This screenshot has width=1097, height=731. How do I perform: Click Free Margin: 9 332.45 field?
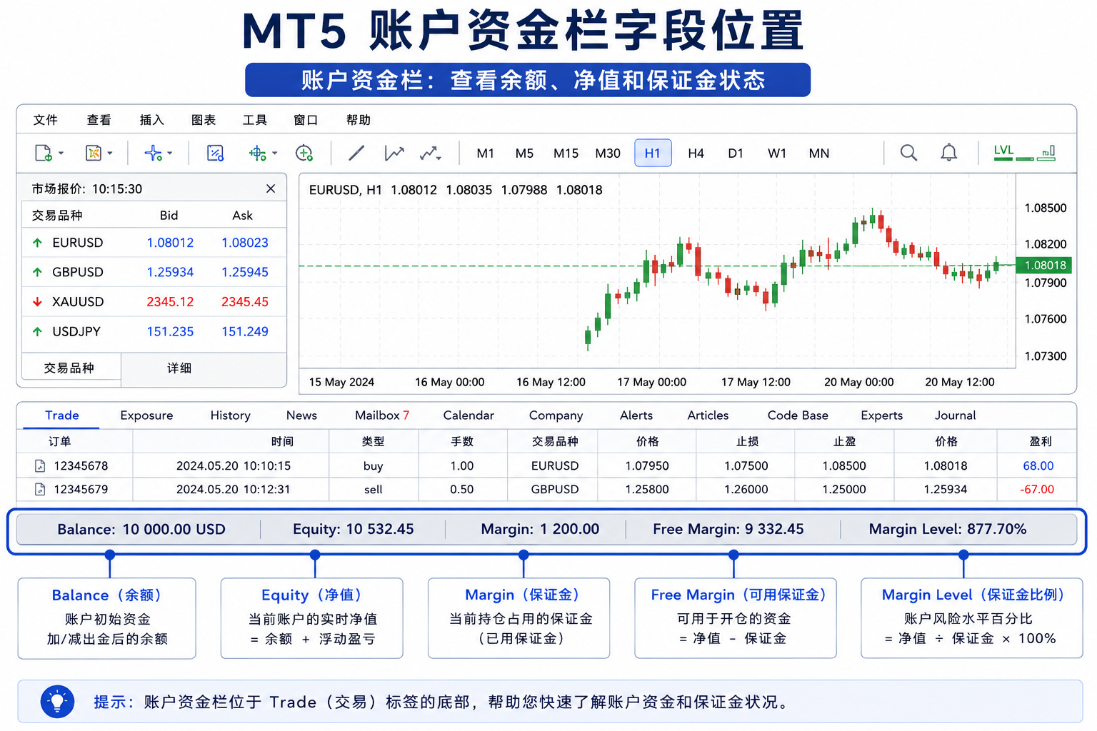[x=728, y=530]
